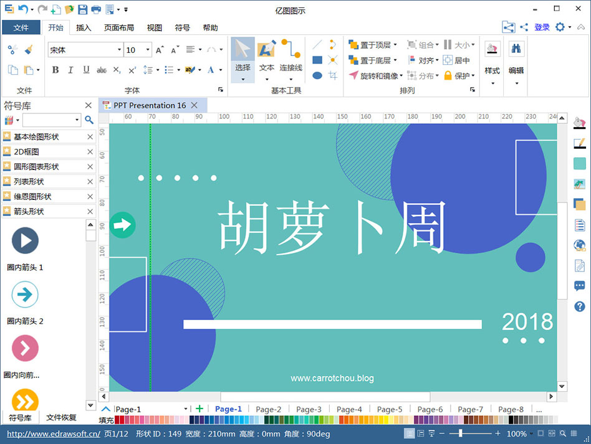The image size is (591, 444).
Task: Activate the Text tool
Action: [x=266, y=60]
